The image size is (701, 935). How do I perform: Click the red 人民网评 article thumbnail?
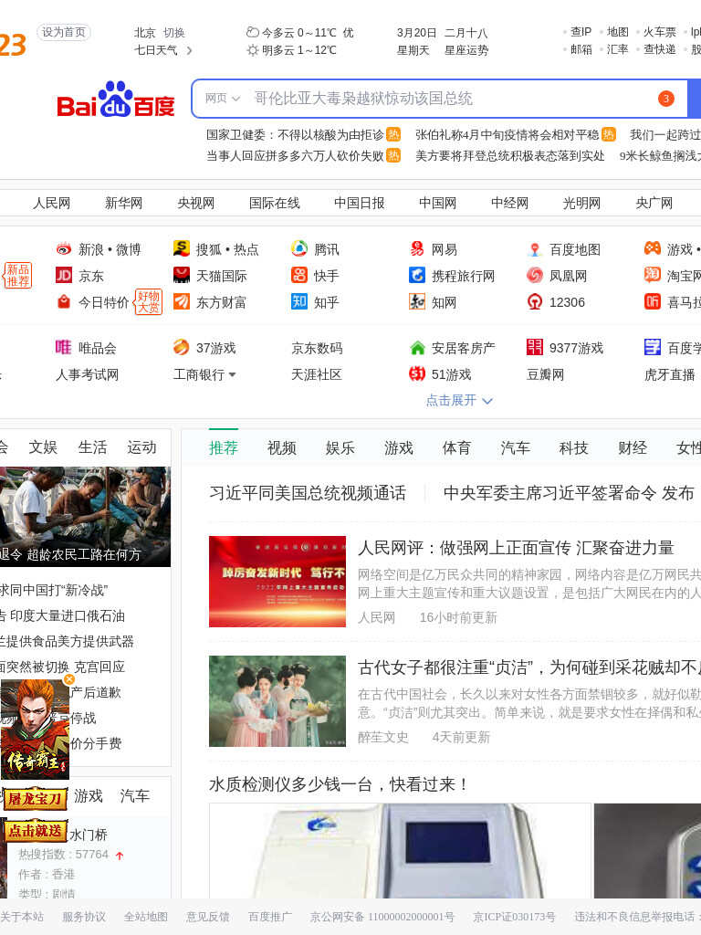[x=277, y=582]
